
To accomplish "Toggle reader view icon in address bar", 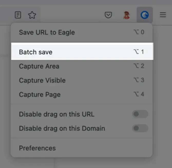I will point(18,15).
